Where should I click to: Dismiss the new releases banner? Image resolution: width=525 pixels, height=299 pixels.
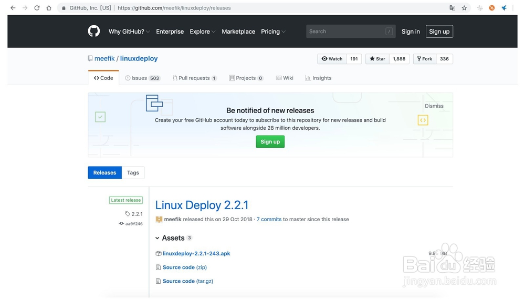[434, 106]
